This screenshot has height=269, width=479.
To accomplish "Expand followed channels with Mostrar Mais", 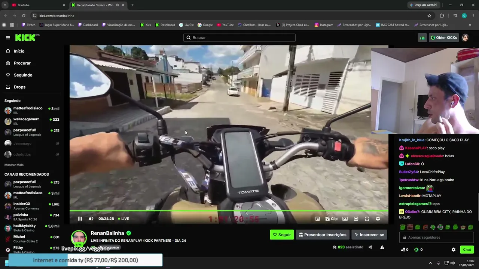I will click(14, 165).
